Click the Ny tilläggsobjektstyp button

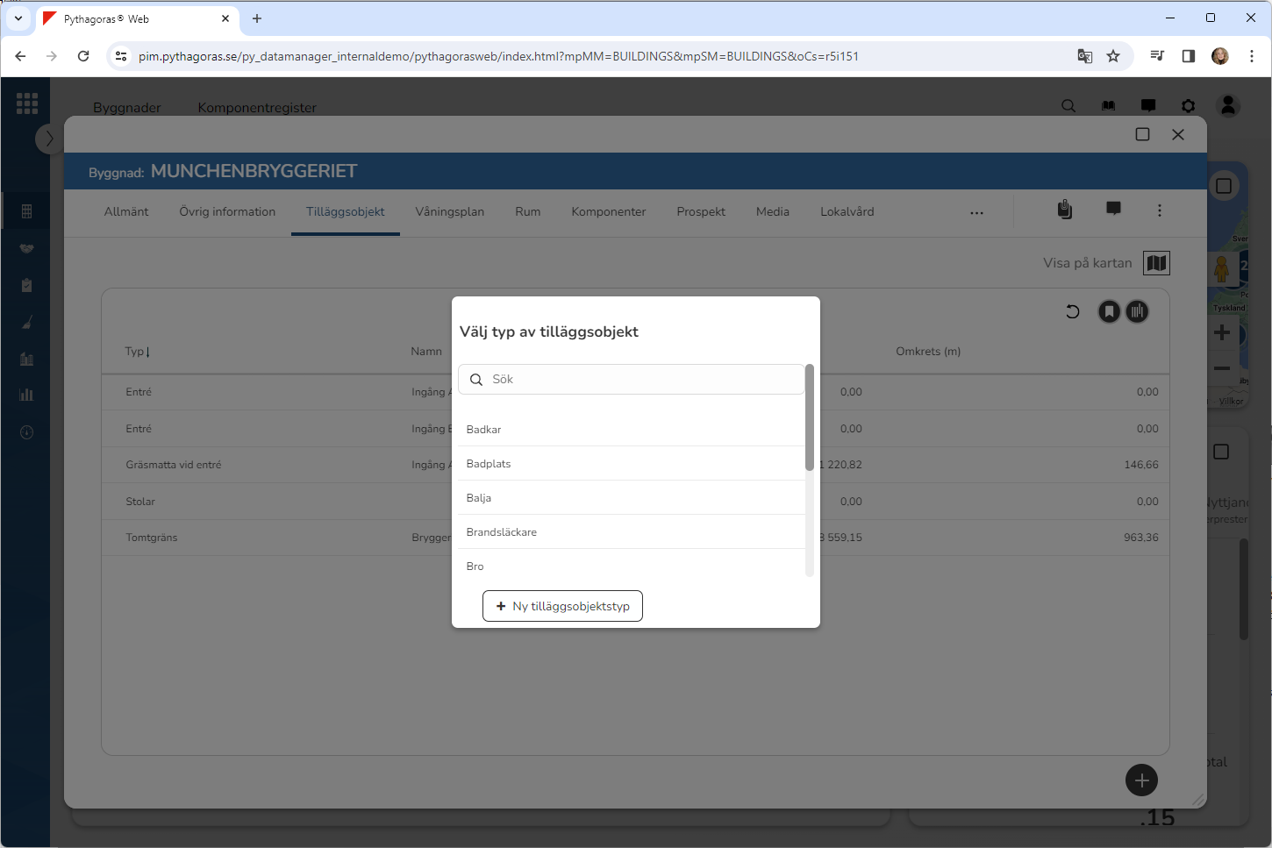(562, 606)
